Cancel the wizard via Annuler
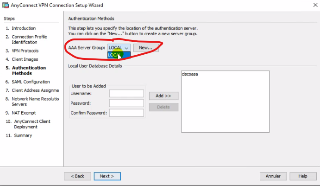This screenshot has width=320, height=186. (273, 176)
